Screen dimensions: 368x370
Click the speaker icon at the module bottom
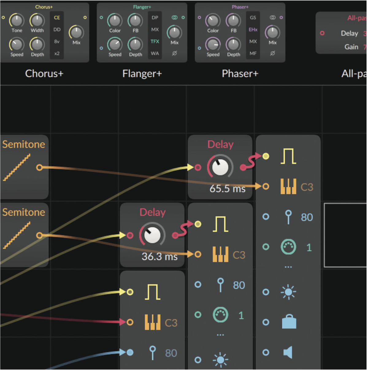[x=288, y=352]
